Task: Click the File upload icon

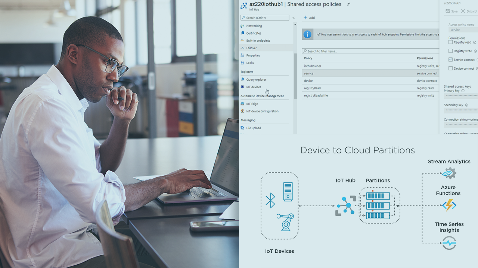Action: [x=243, y=128]
